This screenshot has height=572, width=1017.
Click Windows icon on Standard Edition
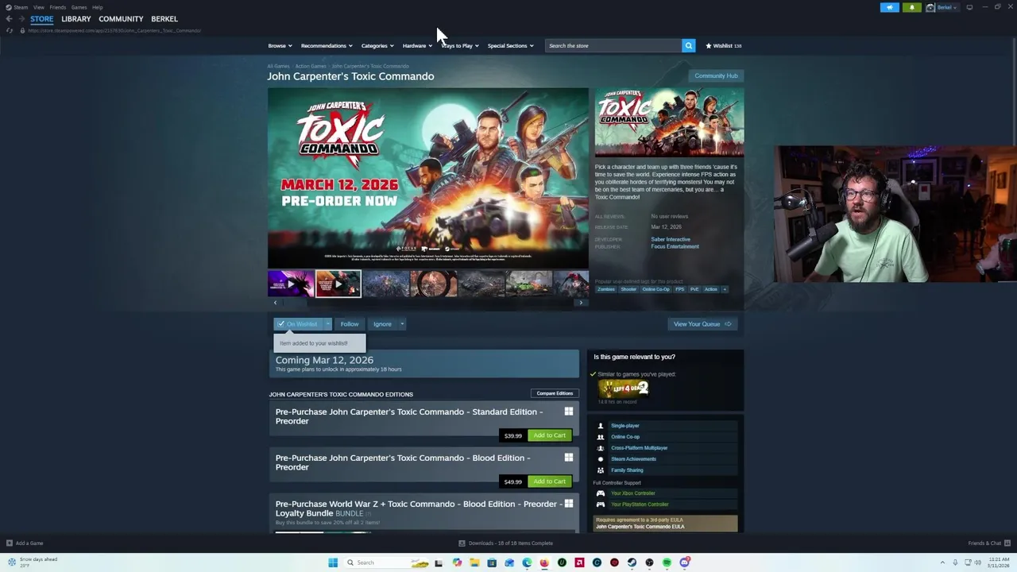pyautogui.click(x=569, y=412)
